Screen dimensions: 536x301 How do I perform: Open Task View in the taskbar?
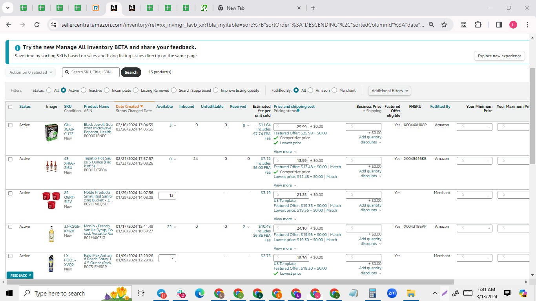tap(141, 293)
